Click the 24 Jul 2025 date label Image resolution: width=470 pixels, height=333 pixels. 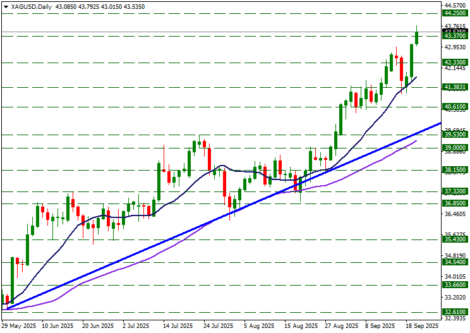click(x=216, y=326)
